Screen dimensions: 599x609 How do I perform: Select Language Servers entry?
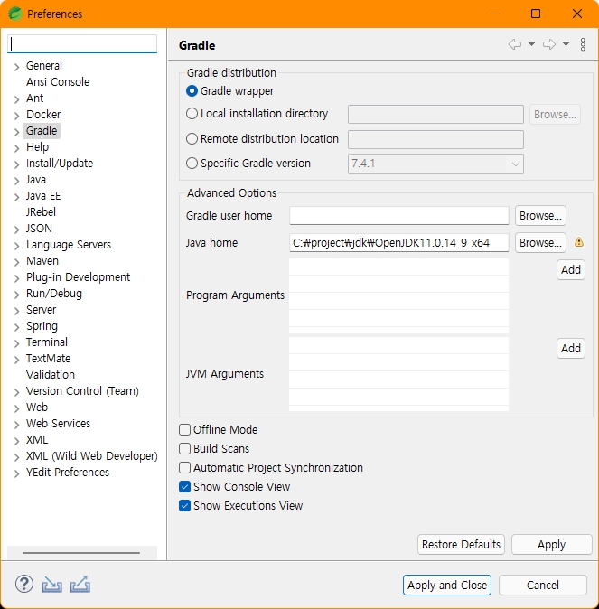click(69, 245)
